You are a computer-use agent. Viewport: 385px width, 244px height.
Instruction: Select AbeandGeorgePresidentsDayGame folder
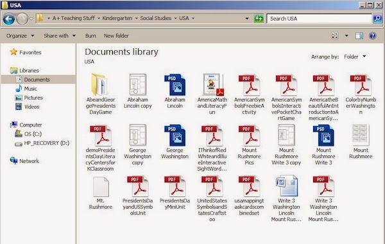(x=101, y=94)
